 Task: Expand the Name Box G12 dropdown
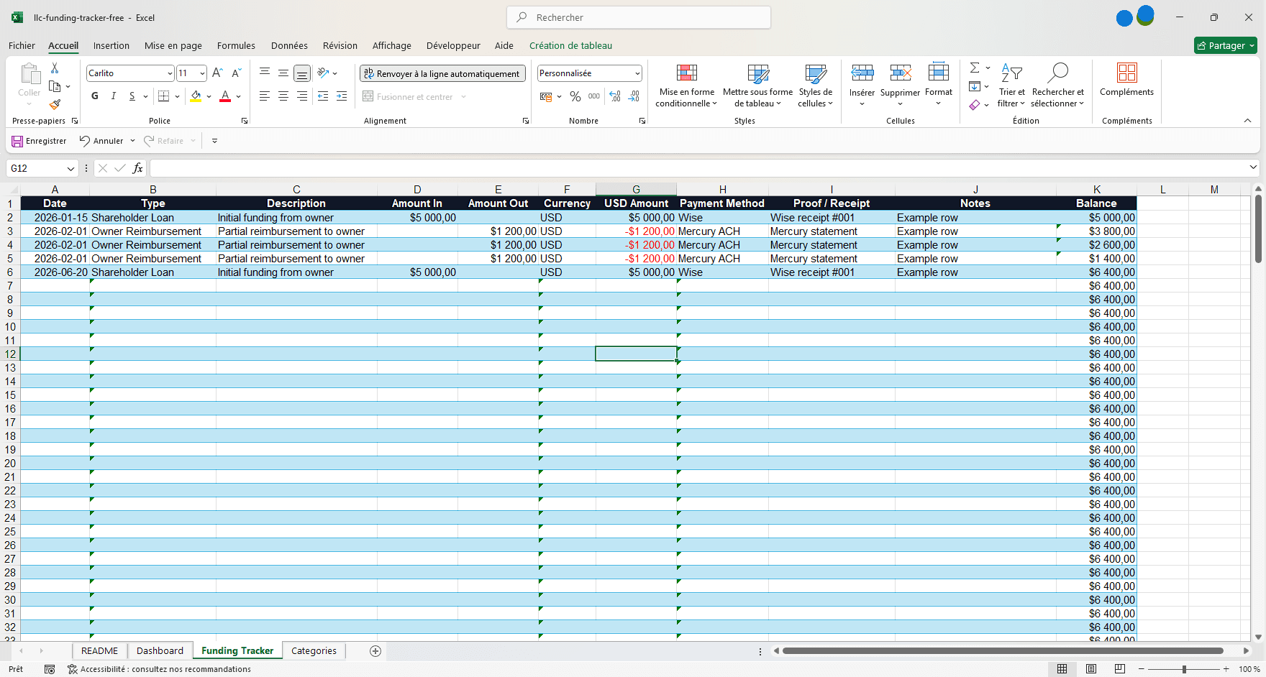point(70,168)
